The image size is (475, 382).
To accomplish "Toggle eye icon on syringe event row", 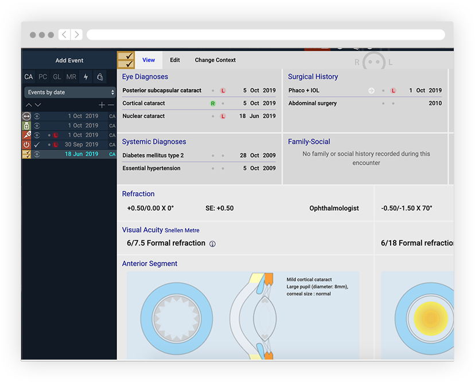I will point(37,135).
